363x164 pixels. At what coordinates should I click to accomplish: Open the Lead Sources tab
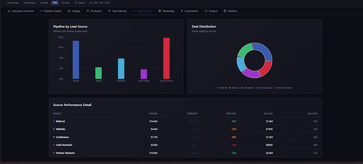pyautogui.click(x=143, y=11)
